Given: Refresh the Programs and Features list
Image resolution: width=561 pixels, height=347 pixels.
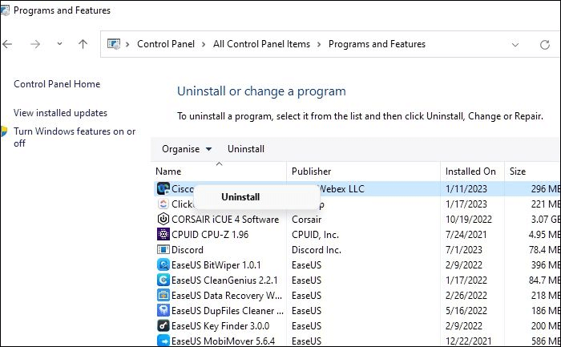Looking at the screenshot, I should [544, 45].
